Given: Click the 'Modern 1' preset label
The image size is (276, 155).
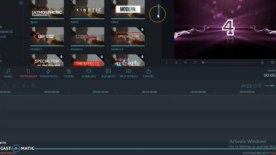Looking at the screenshot, I should click(x=36, y=49).
